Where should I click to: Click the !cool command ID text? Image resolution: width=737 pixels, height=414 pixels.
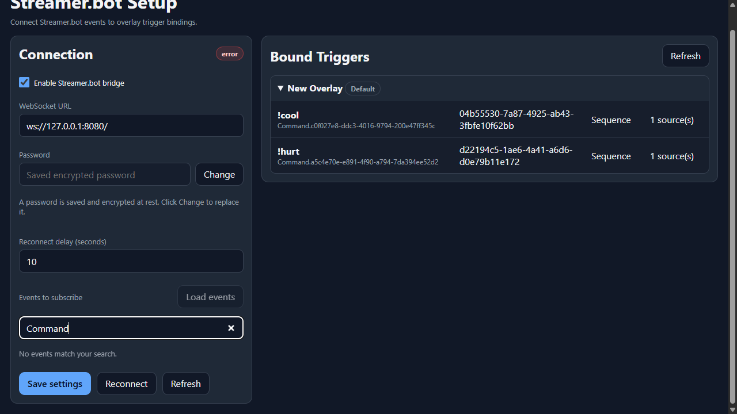tap(356, 126)
